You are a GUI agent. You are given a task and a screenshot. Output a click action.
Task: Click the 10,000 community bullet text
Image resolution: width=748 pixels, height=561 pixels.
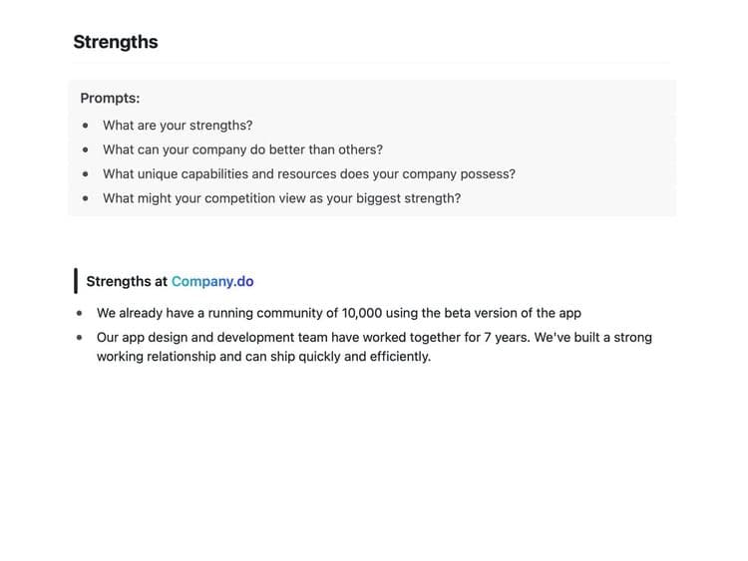pyautogui.click(x=339, y=313)
